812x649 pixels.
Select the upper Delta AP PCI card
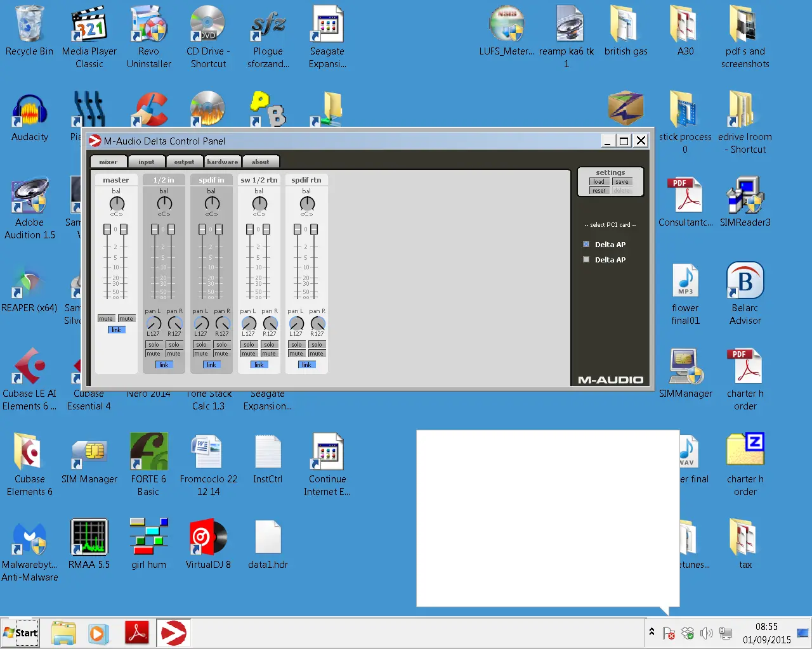pos(586,244)
